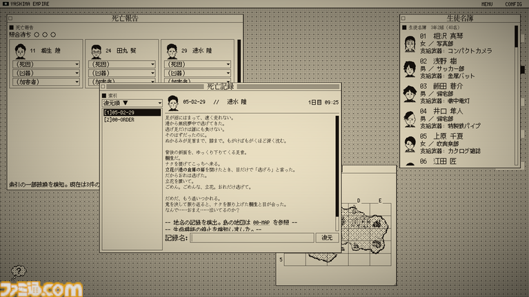Open 死因 dropdown for student 29
Image resolution: width=529 pixels, height=297 pixels.
pyautogui.click(x=198, y=64)
